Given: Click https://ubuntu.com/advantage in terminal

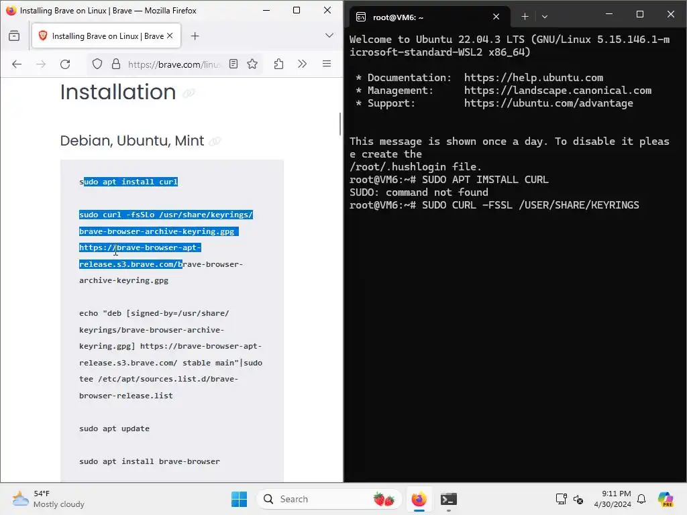Looking at the screenshot, I should click(549, 103).
